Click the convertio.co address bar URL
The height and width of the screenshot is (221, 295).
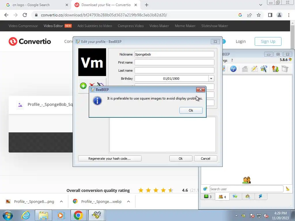tap(104, 15)
